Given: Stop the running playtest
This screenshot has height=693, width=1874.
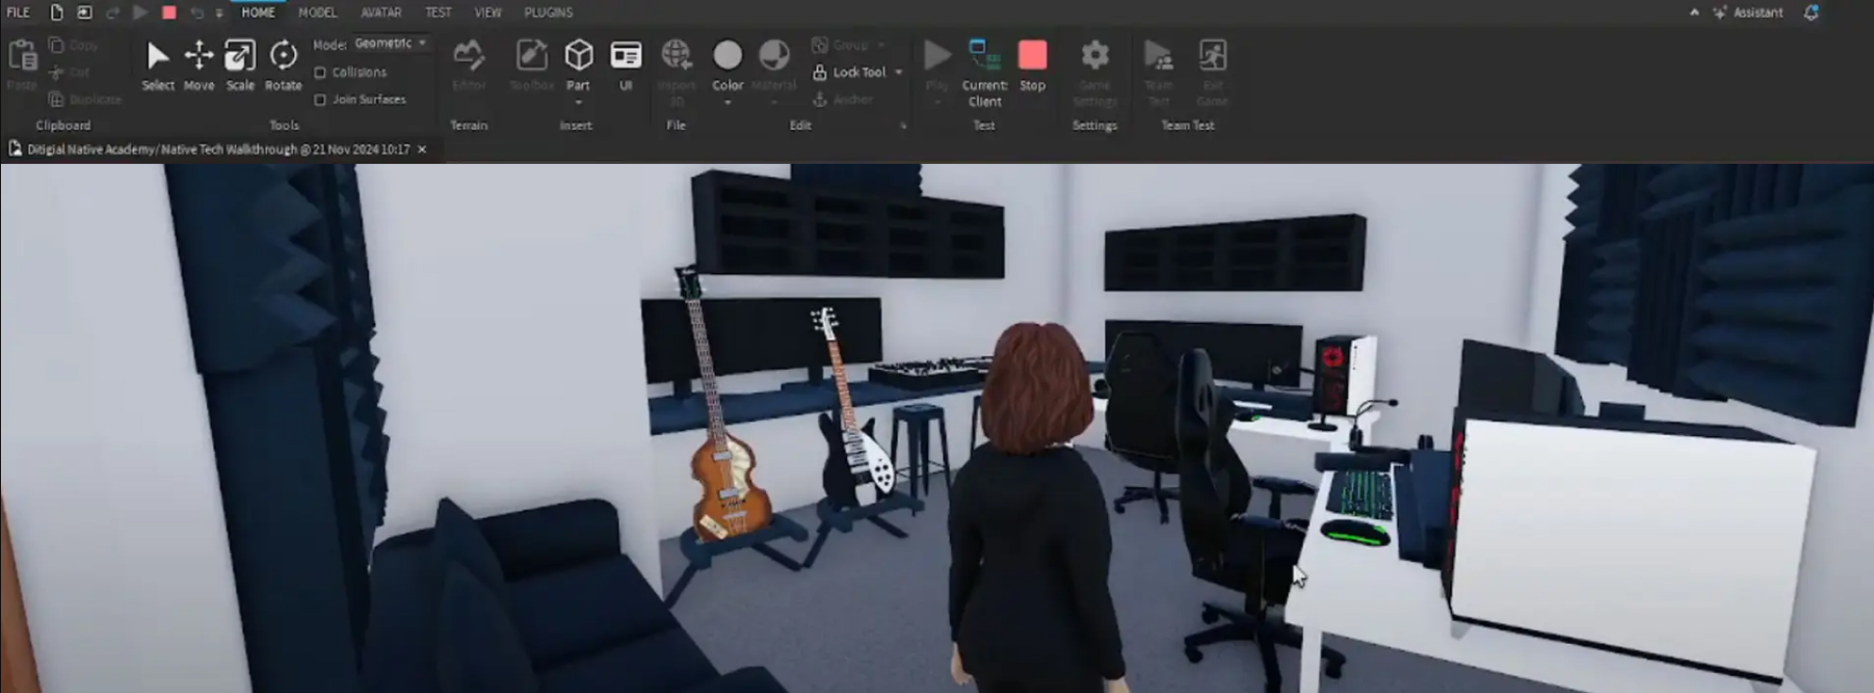Looking at the screenshot, I should 1033,64.
